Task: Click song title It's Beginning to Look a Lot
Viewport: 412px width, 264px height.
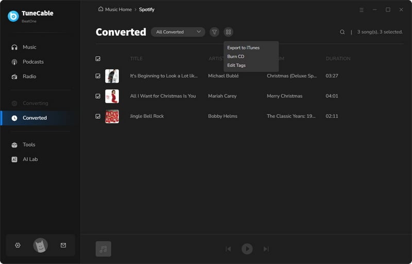Action: tap(164, 76)
